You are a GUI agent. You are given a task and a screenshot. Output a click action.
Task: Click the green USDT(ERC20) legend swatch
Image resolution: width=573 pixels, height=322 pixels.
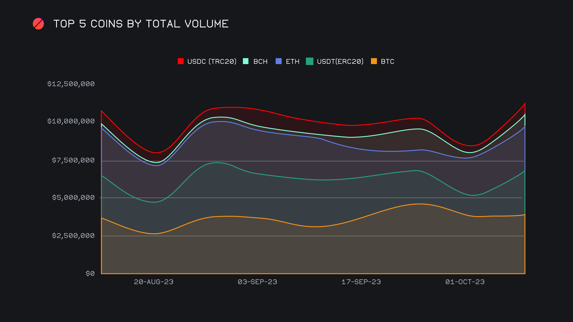[x=309, y=61]
